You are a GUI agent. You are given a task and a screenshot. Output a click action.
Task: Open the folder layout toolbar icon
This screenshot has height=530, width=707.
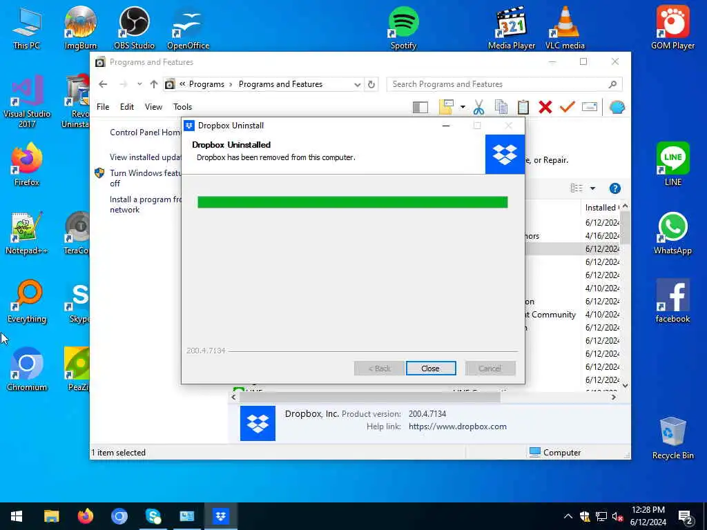click(x=446, y=107)
